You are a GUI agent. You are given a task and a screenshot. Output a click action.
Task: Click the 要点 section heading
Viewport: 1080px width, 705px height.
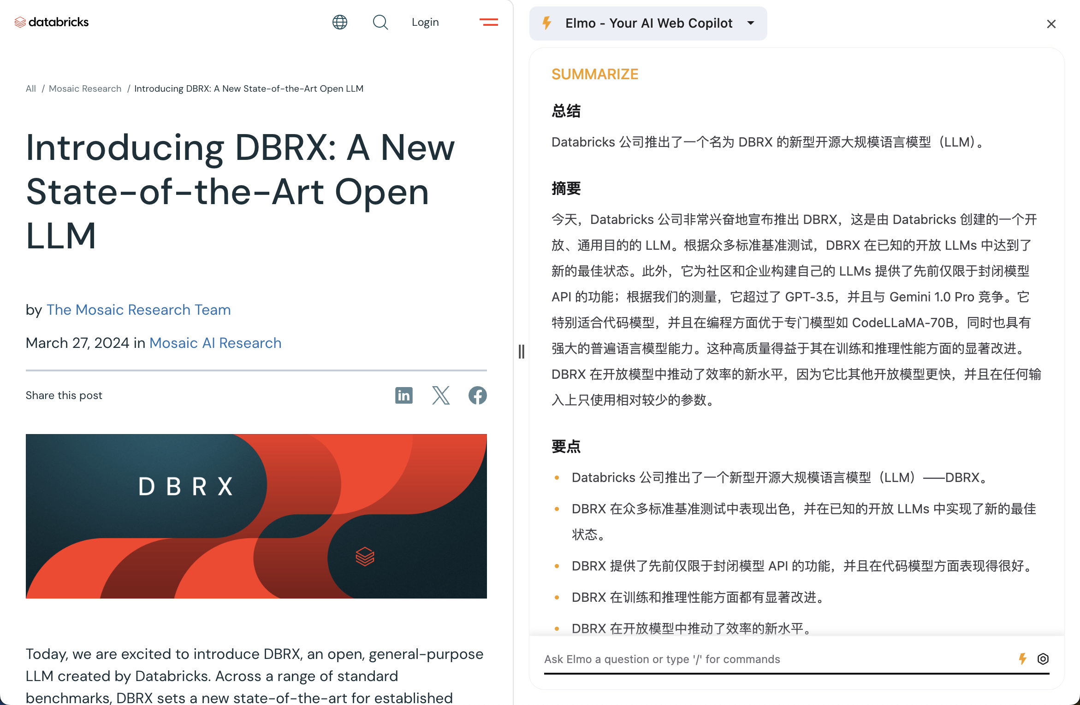pos(566,446)
